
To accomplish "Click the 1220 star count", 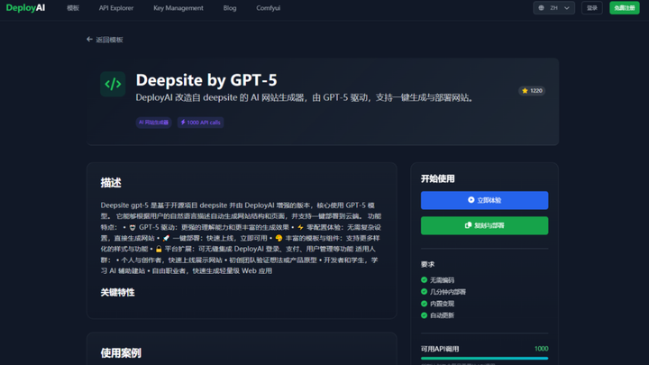I will coord(536,91).
